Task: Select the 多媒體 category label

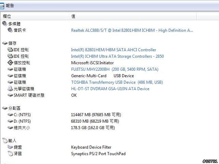Action: pyautogui.click(x=14, y=24)
